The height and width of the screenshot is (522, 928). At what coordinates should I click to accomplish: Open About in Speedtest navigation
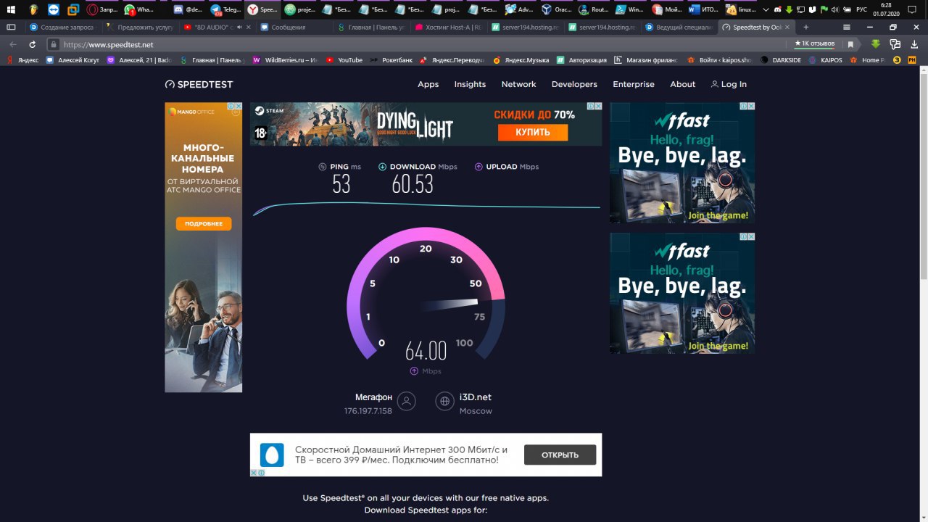click(x=683, y=84)
